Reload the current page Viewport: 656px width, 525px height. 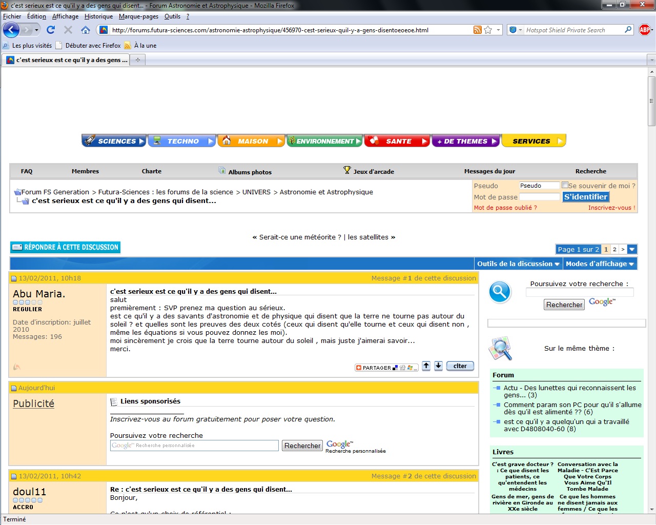point(51,30)
